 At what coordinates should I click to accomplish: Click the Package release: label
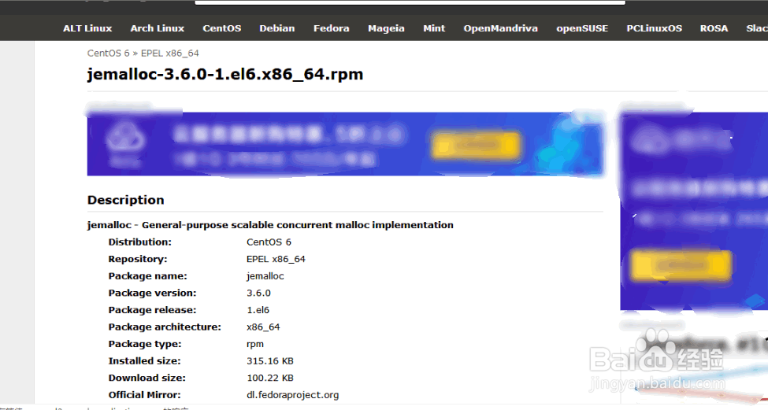coord(152,310)
